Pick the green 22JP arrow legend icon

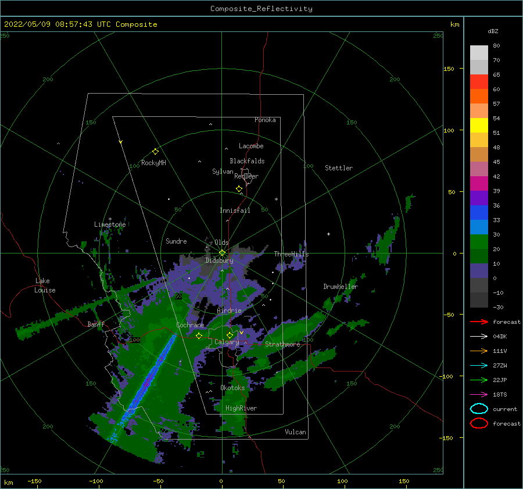[479, 380]
